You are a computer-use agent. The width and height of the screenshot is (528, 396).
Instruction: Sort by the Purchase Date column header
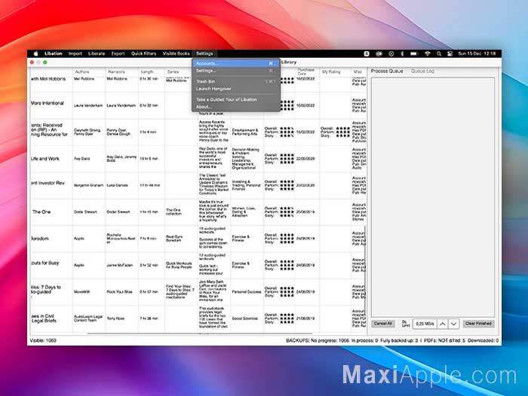[x=306, y=72]
